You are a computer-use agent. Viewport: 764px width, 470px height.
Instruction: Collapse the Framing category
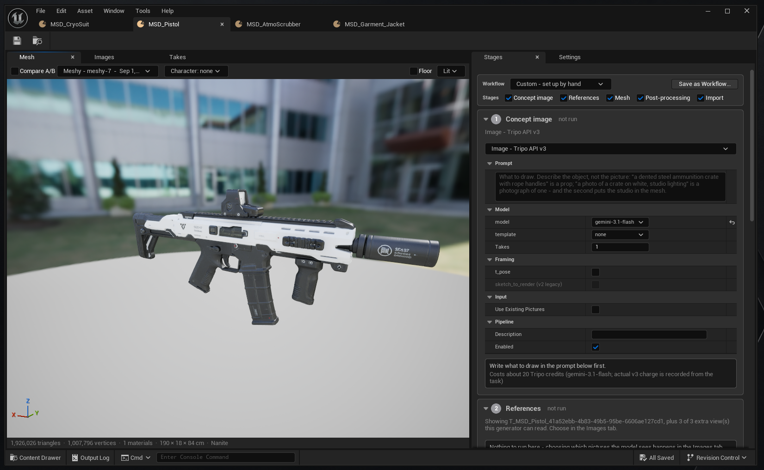pos(490,260)
